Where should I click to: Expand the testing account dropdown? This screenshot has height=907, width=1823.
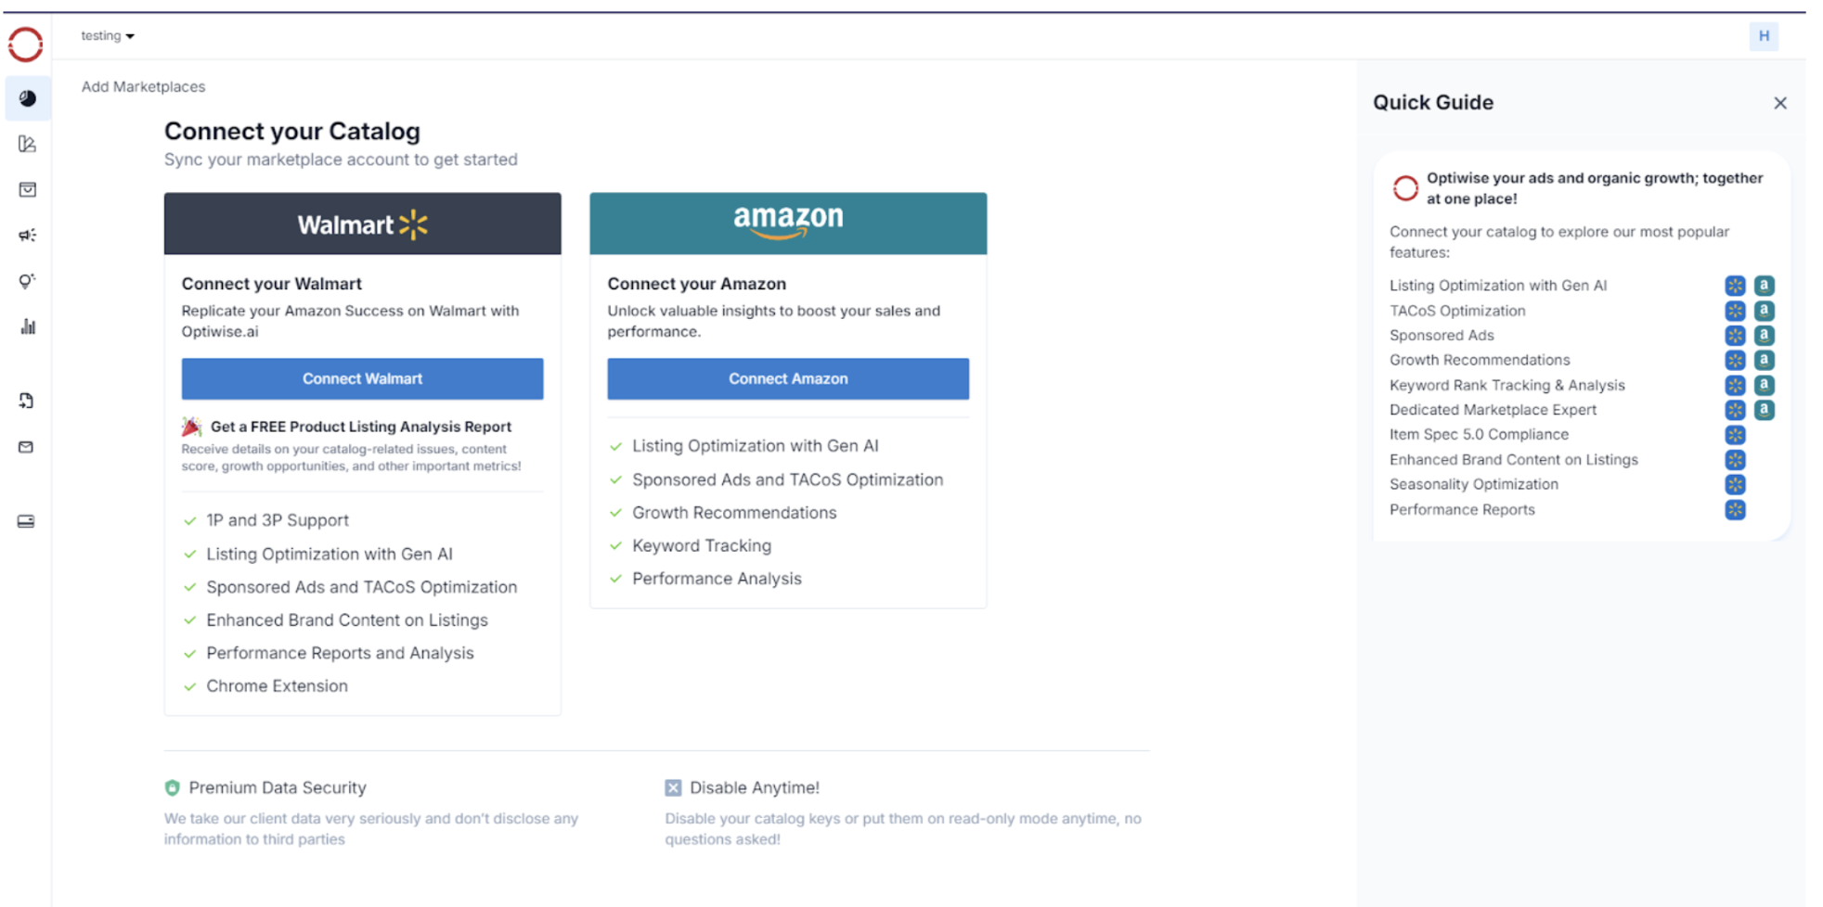(108, 36)
